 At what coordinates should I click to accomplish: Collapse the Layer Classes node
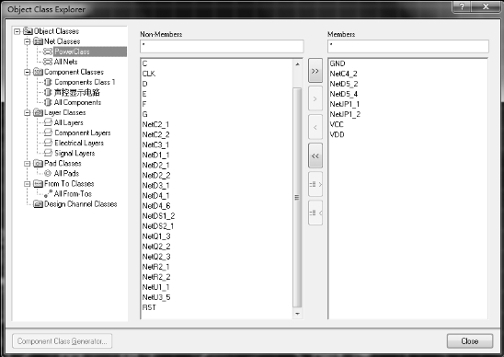pos(28,112)
